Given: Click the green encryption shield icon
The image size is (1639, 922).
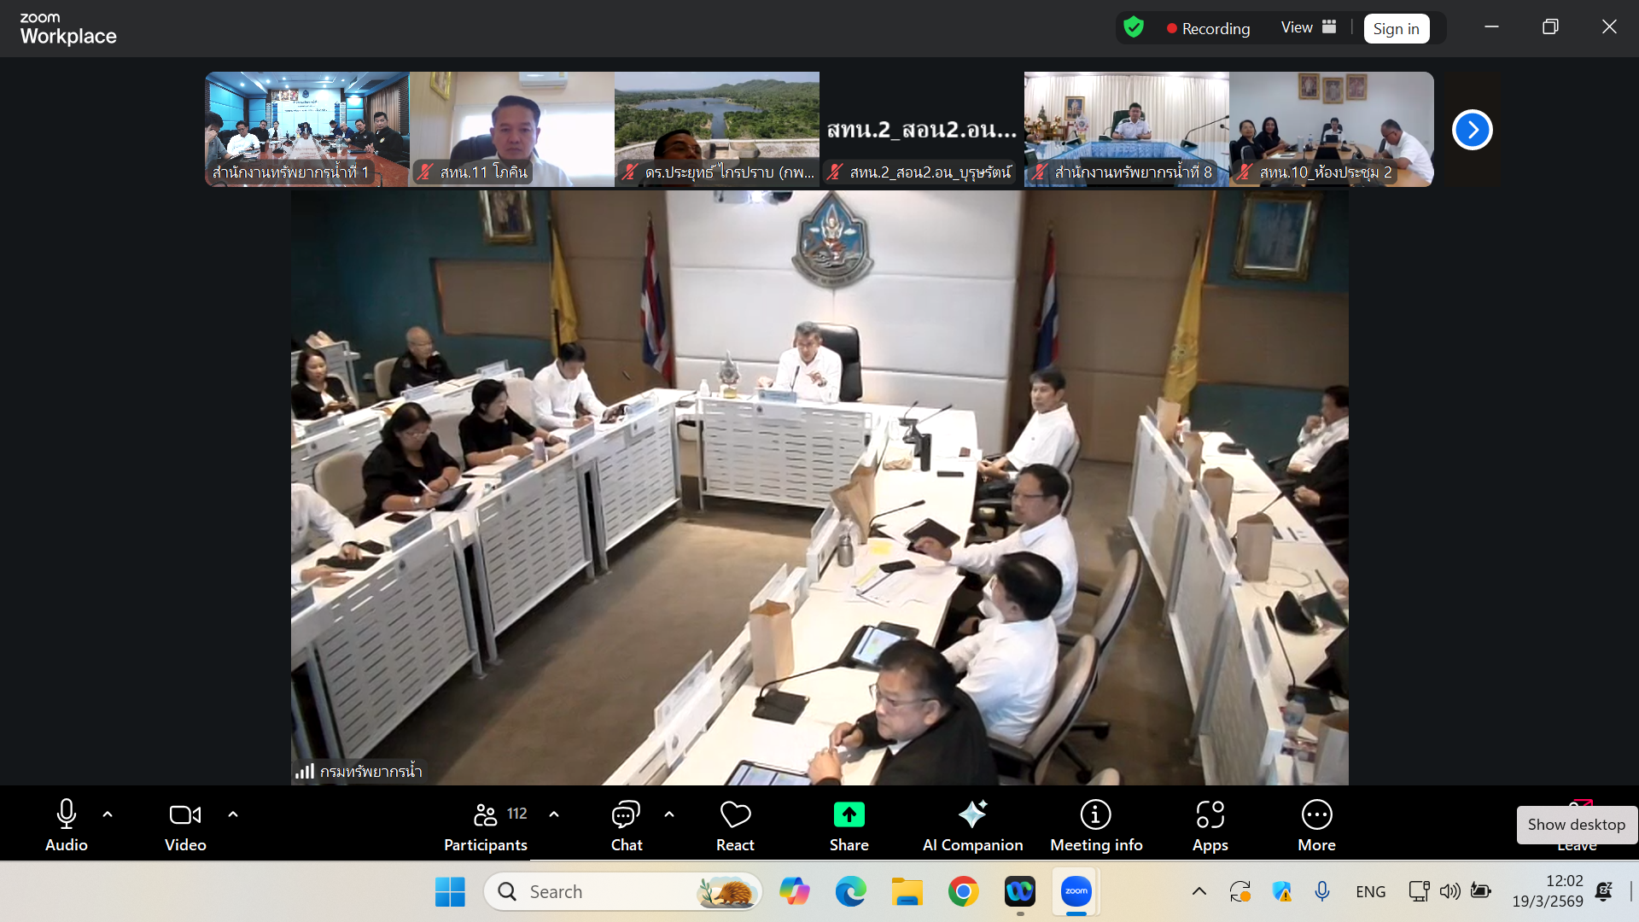Looking at the screenshot, I should point(1134,27).
